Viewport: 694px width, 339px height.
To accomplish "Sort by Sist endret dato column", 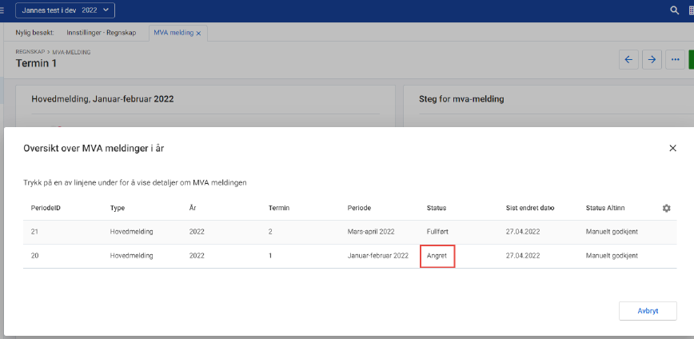I will point(532,208).
